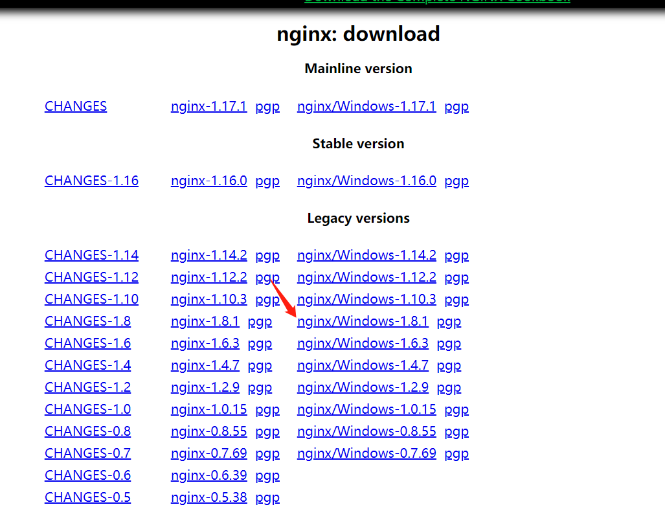Open the CHANGES-1.6 changelog
The image size is (665, 529).
[88, 344]
